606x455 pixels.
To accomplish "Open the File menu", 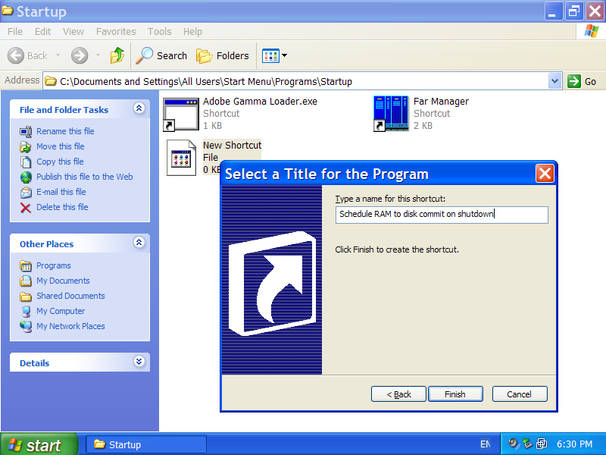I will coord(15,32).
